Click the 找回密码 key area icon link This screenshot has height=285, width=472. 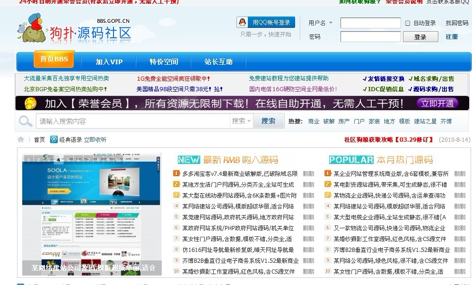(x=456, y=22)
